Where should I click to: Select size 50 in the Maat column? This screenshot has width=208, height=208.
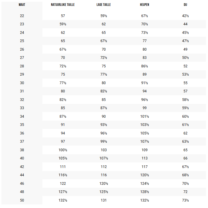(22, 200)
